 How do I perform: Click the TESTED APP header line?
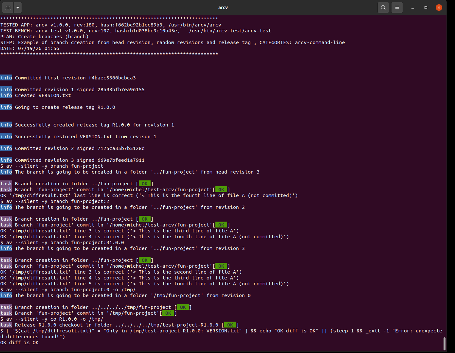point(111,25)
